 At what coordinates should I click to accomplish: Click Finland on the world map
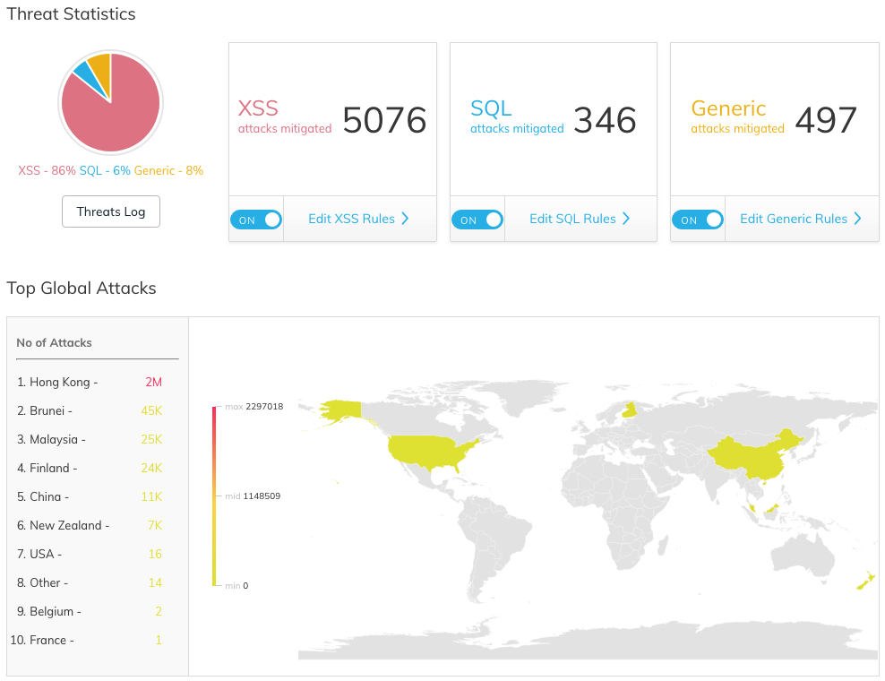click(630, 409)
